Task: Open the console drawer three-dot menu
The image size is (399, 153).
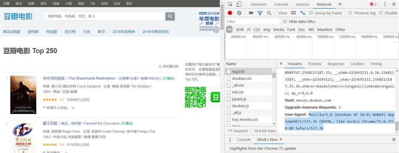Action: [x=230, y=140]
